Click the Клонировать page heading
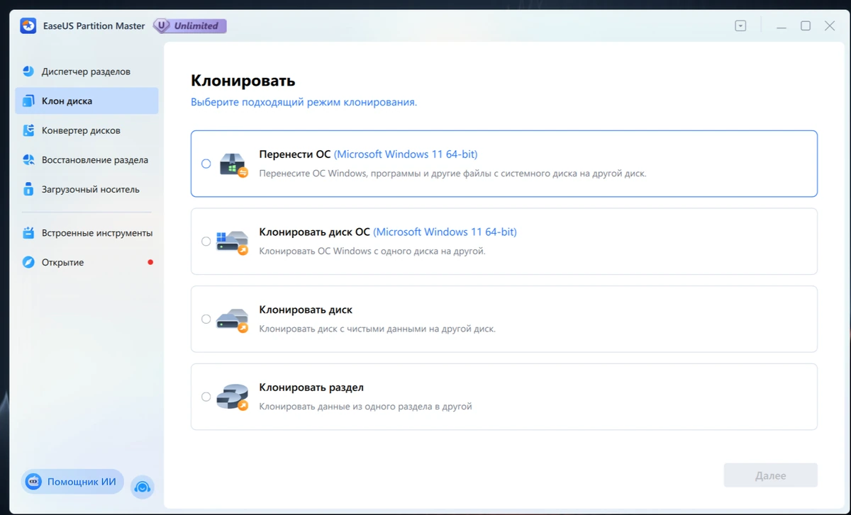Screen dimensions: 851x515 coord(243,81)
